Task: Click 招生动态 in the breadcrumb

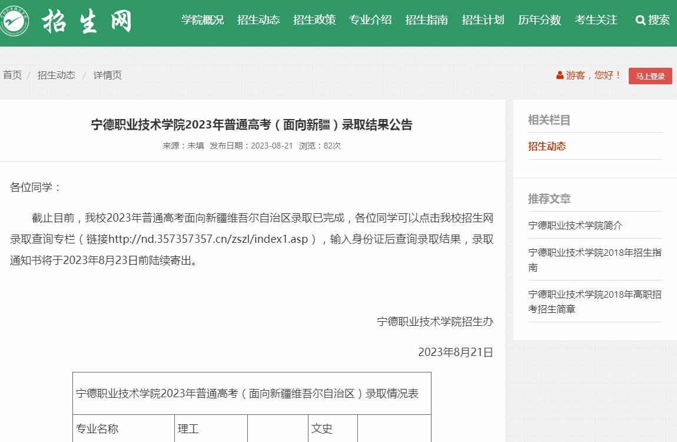Action: [56, 75]
